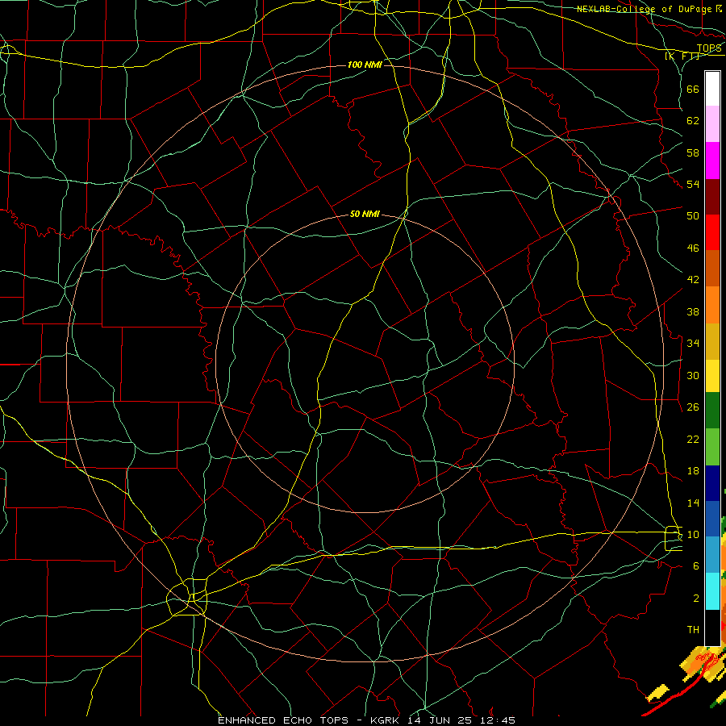Select the light pink legend color band
This screenshot has height=726, width=726.
point(712,123)
